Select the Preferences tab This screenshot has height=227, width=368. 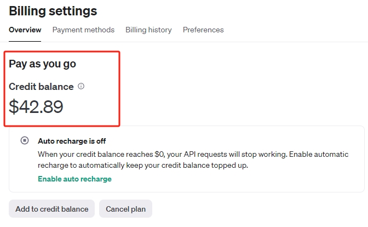203,30
